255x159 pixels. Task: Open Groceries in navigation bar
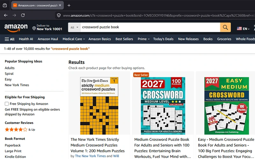[224, 39]
